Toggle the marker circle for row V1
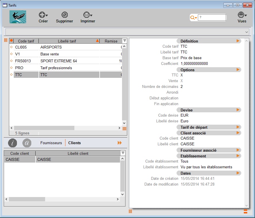255x218 pixels. tap(11, 54)
